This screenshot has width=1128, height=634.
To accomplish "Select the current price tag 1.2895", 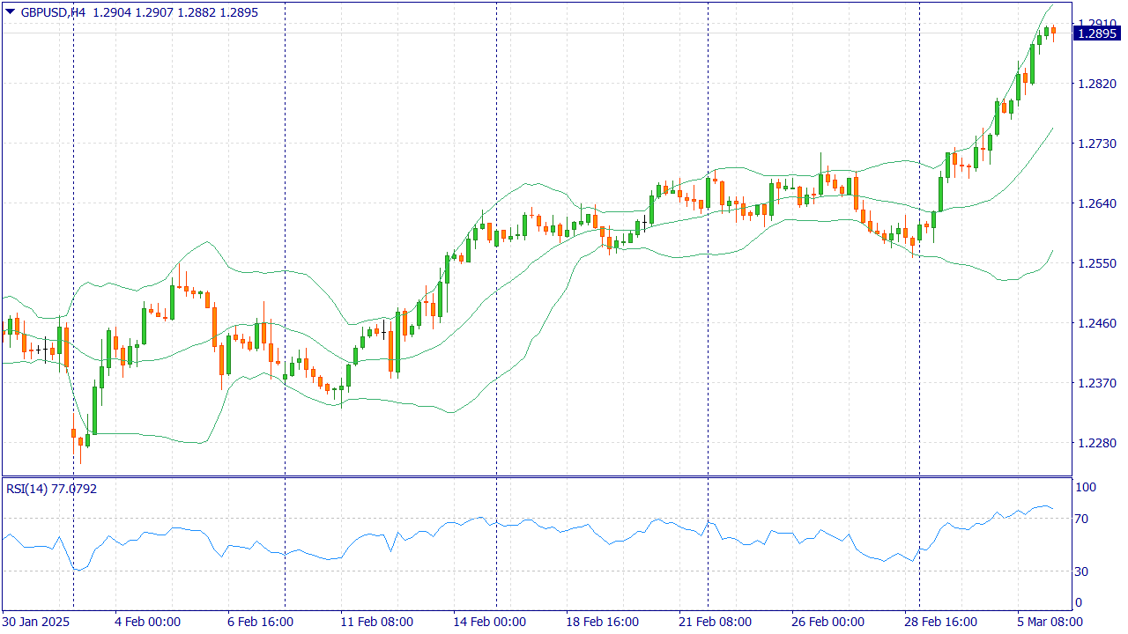I will coord(1096,33).
